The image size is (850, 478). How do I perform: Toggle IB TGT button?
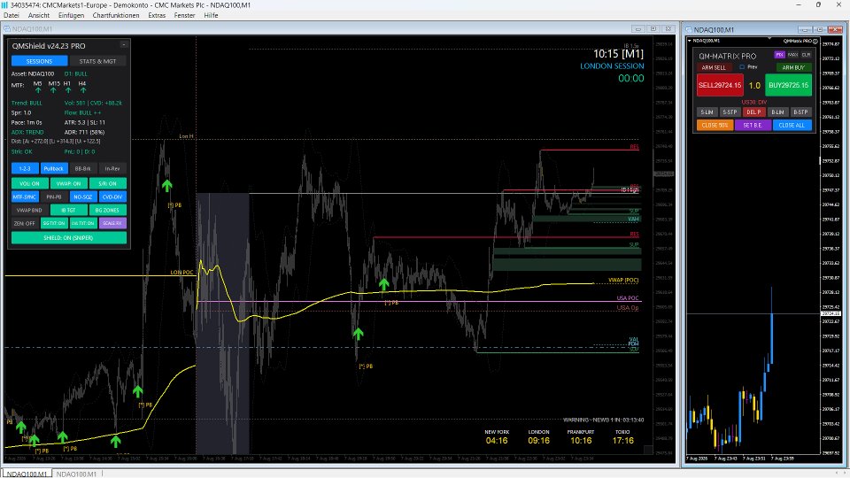tap(69, 211)
